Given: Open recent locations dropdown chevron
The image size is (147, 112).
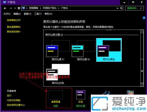Looking at the screenshot, I should (15, 8).
